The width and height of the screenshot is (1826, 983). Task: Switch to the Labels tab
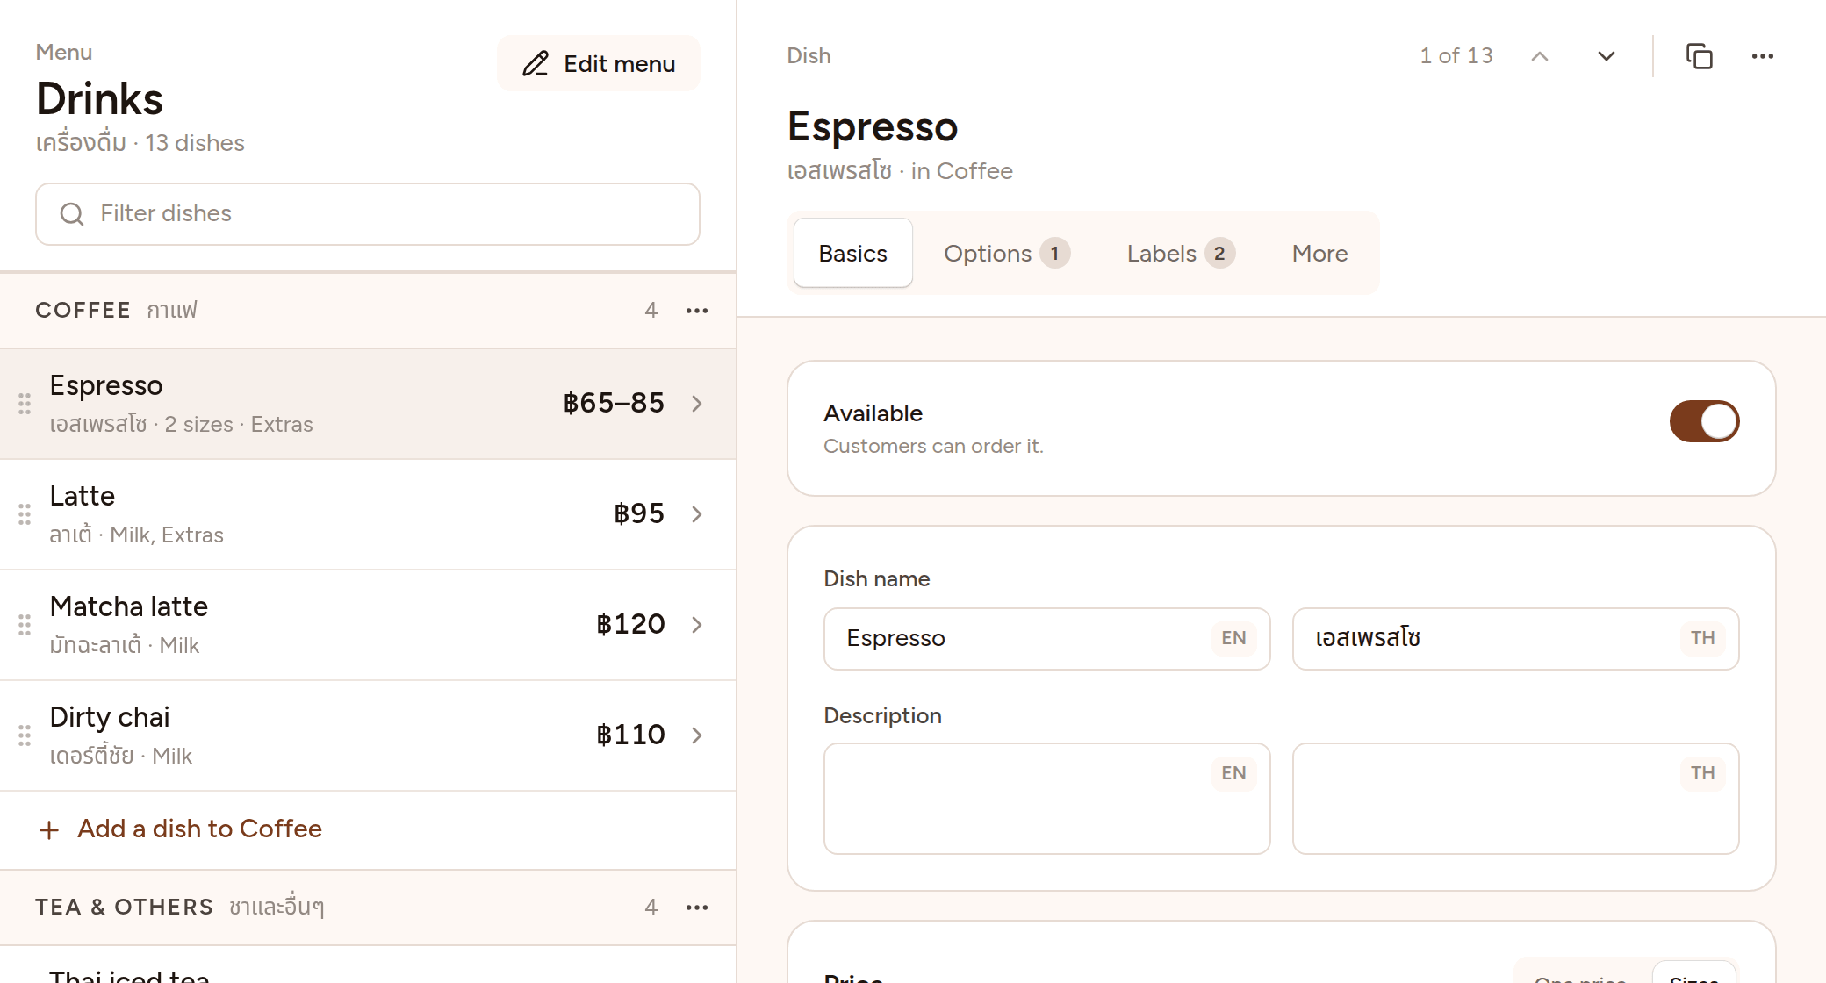tap(1181, 254)
